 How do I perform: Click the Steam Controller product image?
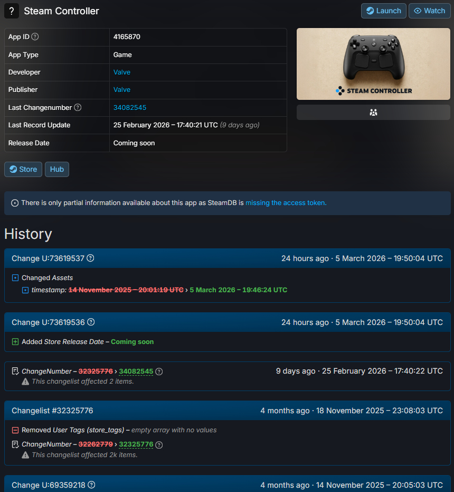(x=373, y=64)
